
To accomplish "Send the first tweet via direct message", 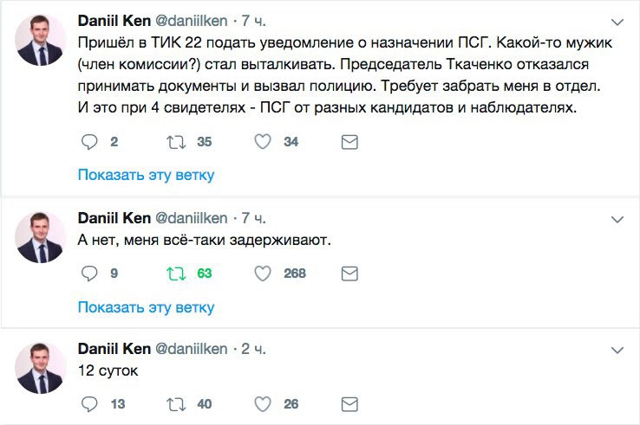I will click(x=349, y=142).
